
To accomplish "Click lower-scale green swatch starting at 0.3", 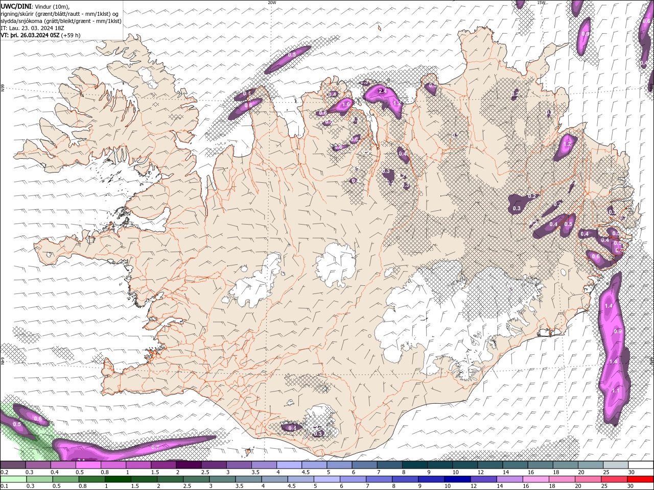I will point(39,479).
